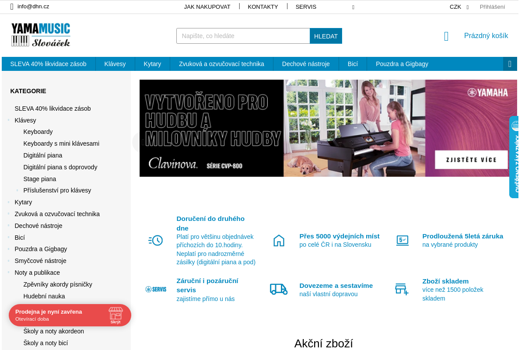The width and height of the screenshot is (525, 350).
Task: Open the shopping cart icon
Action: pyautogui.click(x=446, y=36)
